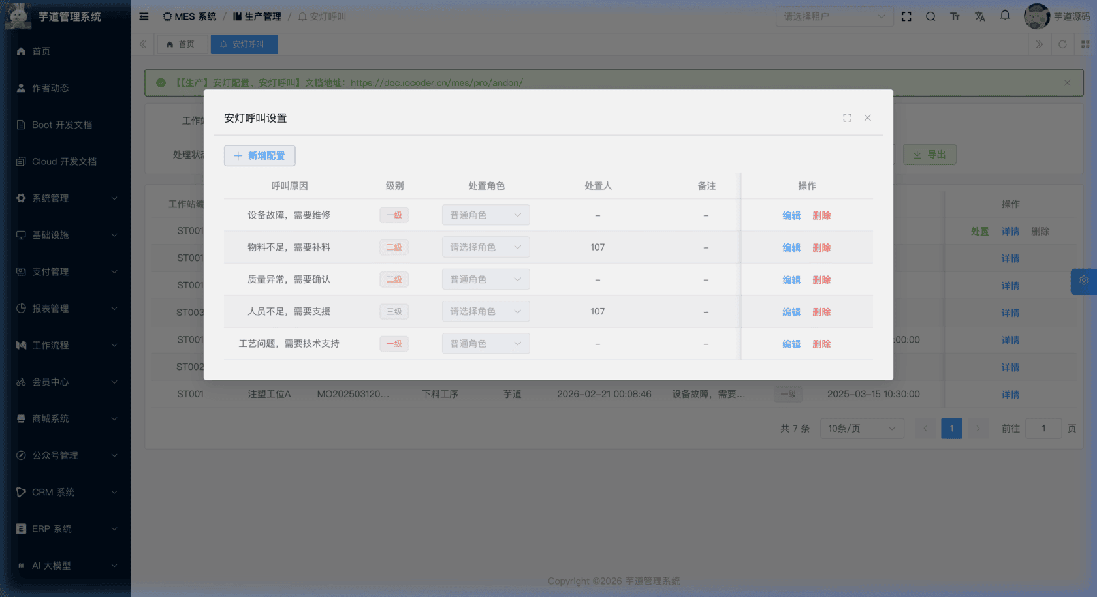Toggle the sidebar collapse hamburger icon
1097x597 pixels.
pos(144,16)
